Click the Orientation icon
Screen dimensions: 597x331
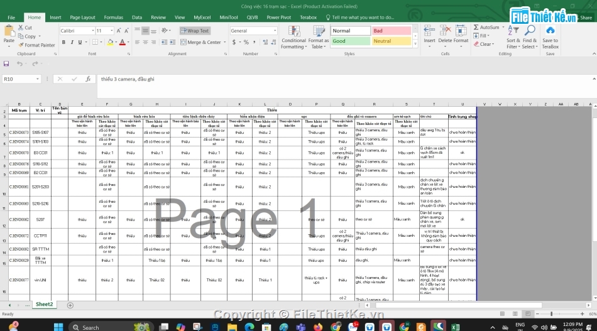(165, 30)
